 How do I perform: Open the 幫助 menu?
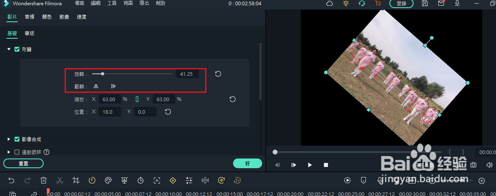pyautogui.click(x=160, y=3)
